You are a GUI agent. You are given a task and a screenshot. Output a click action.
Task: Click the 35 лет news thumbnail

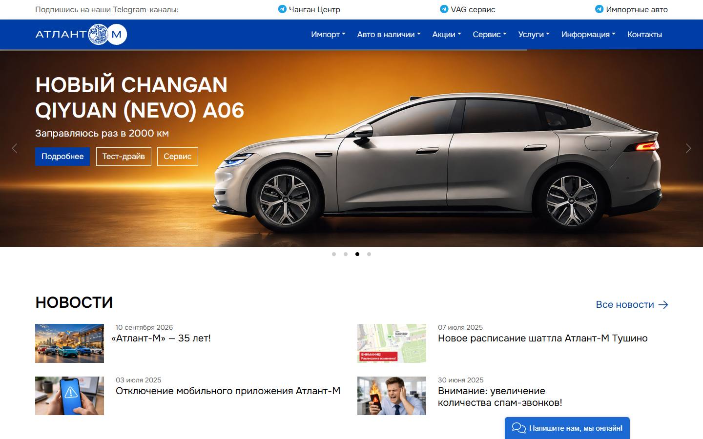pyautogui.click(x=69, y=343)
